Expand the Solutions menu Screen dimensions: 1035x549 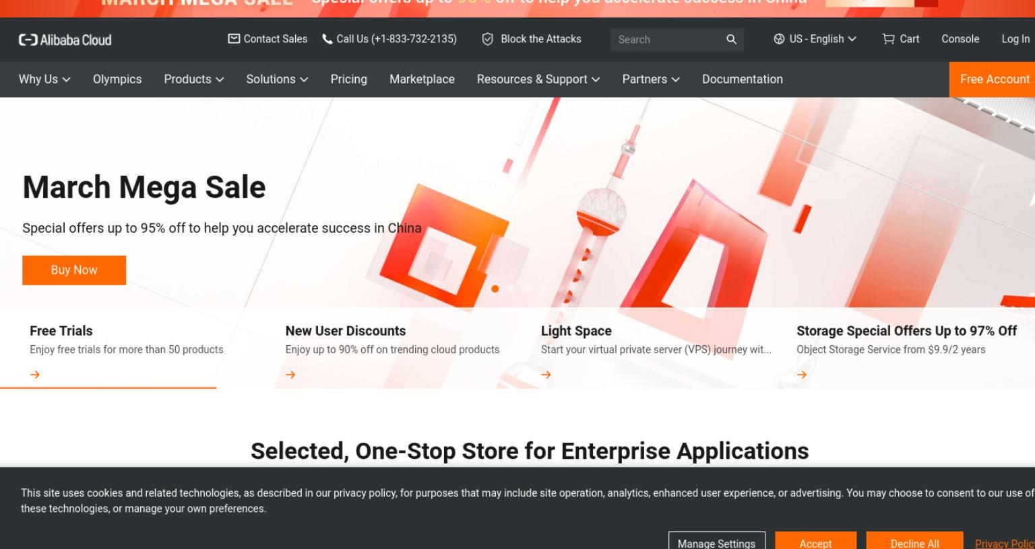point(277,79)
